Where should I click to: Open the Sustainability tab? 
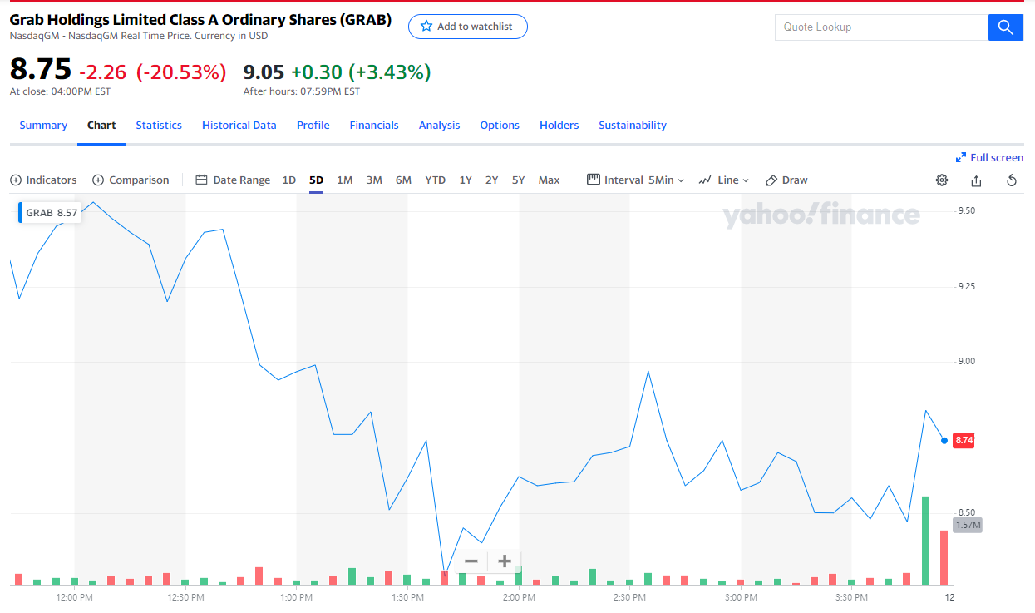click(633, 126)
